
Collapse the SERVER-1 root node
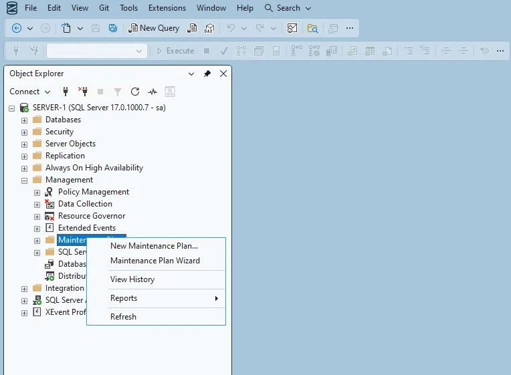(x=12, y=108)
